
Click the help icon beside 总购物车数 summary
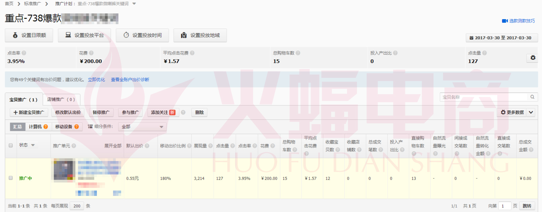coord(298,53)
